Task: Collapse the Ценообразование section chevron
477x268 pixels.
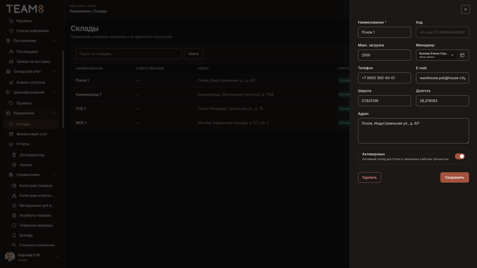Action: [x=54, y=92]
